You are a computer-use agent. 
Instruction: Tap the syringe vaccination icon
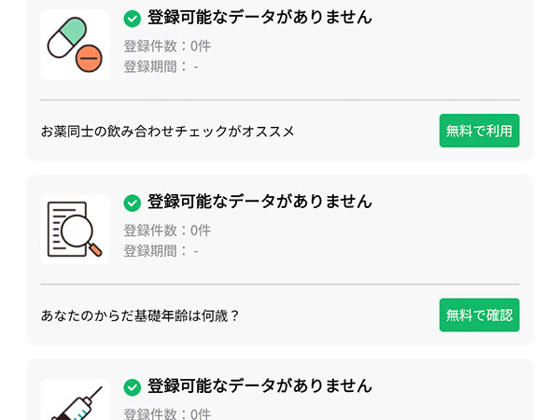coord(75,399)
